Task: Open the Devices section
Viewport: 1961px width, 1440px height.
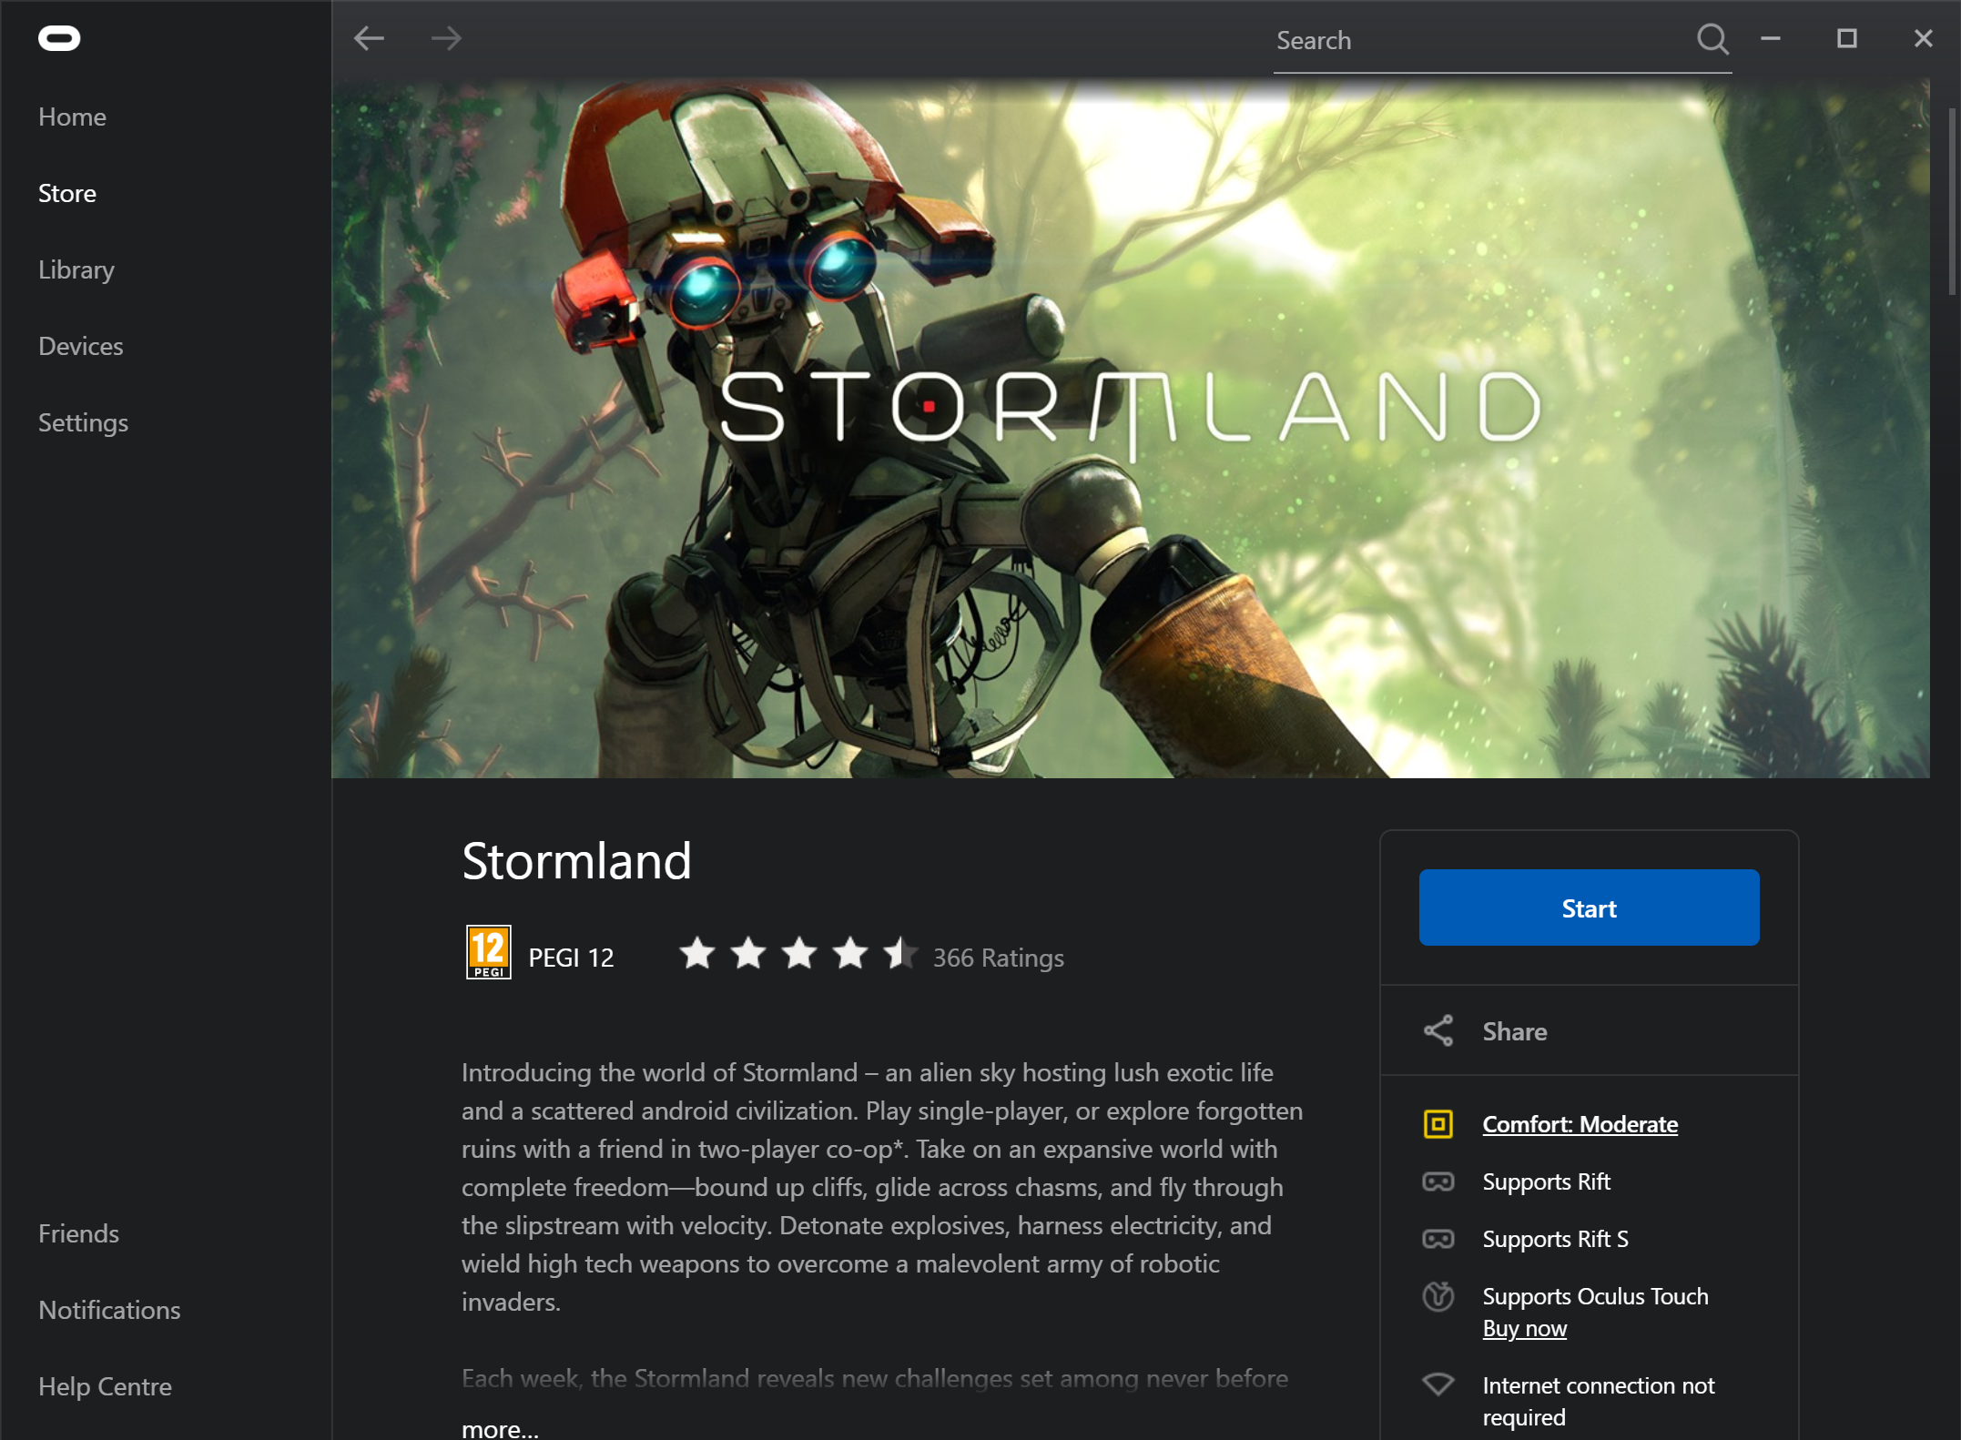Action: (81, 346)
